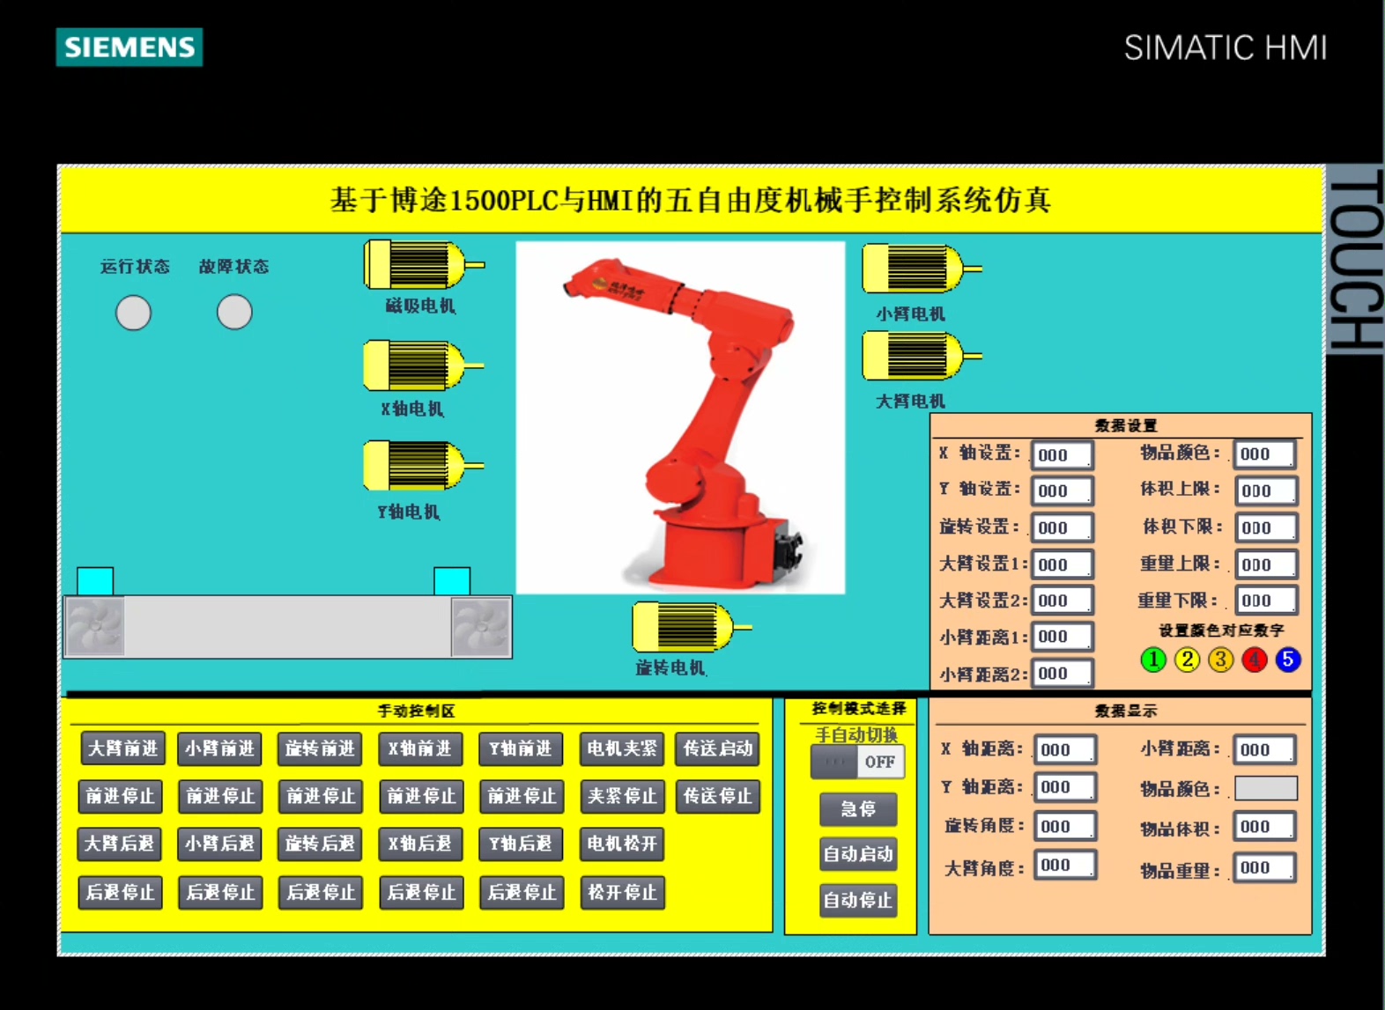Select green color circle number 1

(1153, 660)
